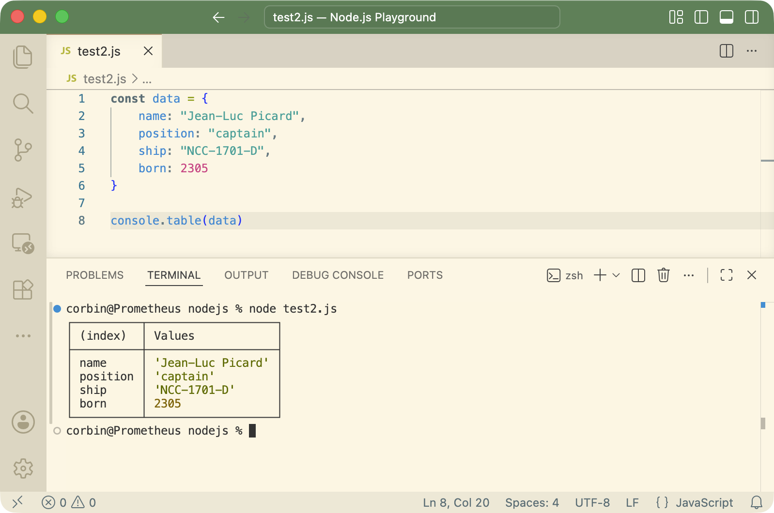Click the terminal scrollbar thumb
The height and width of the screenshot is (513, 774).
tap(763, 423)
